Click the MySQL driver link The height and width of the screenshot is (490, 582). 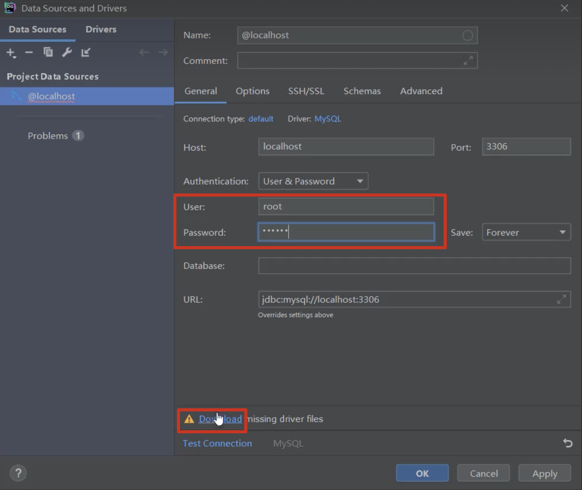coord(328,119)
